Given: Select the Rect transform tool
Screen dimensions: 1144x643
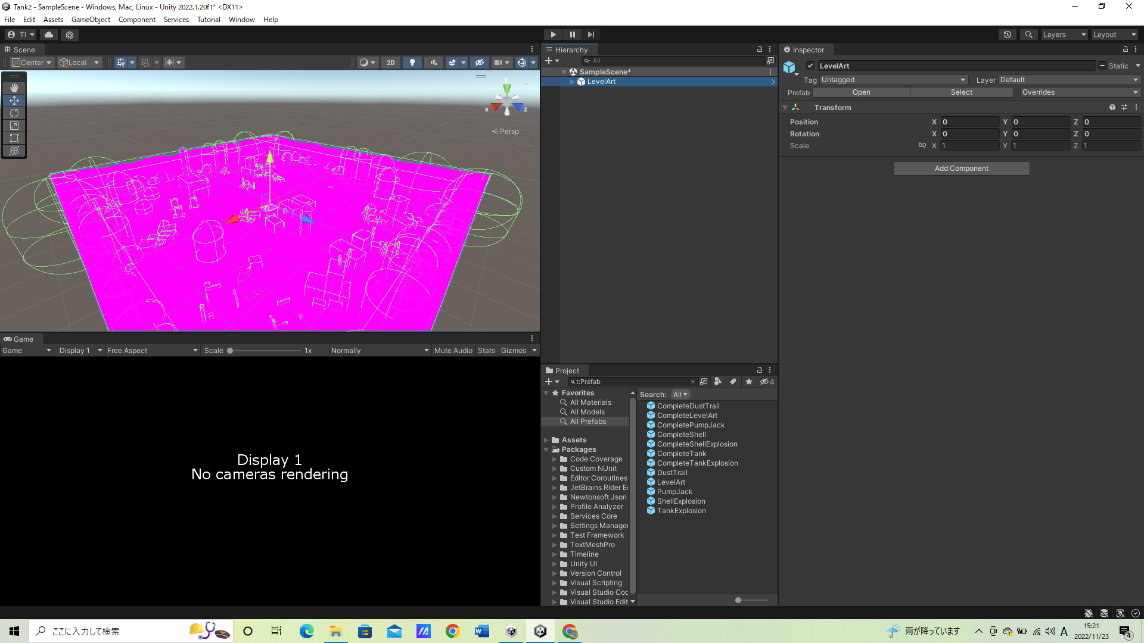Looking at the screenshot, I should tap(14, 138).
